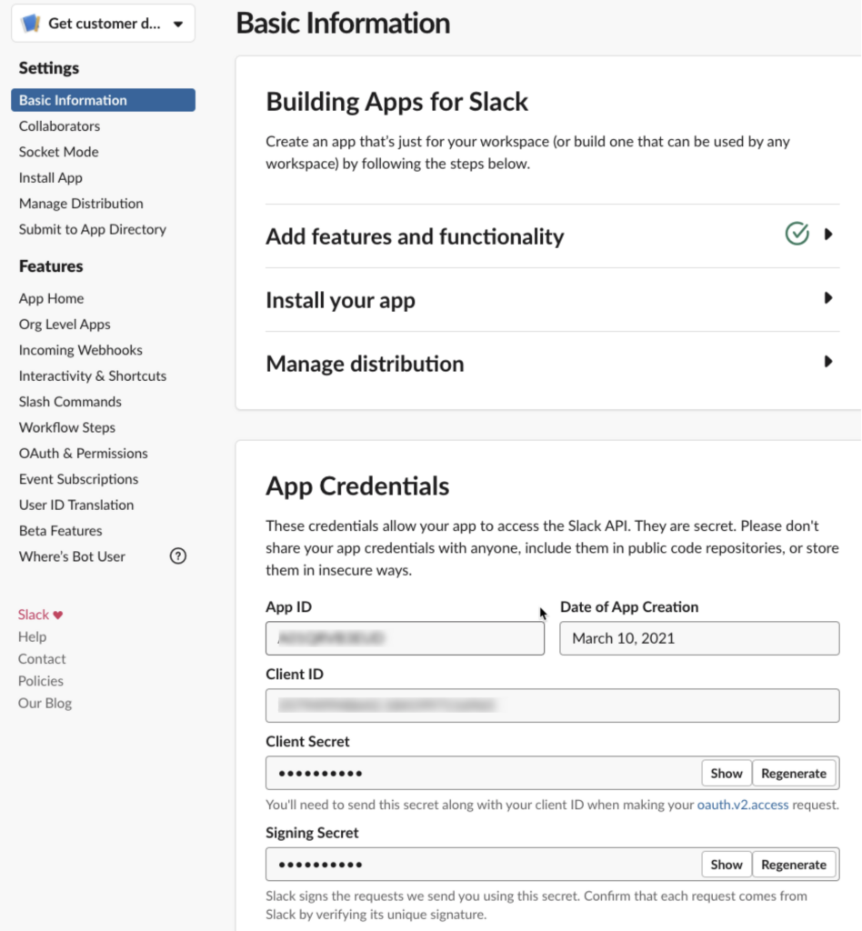The height and width of the screenshot is (931, 862).
Task: Open Submit to App Directory
Action: [92, 229]
